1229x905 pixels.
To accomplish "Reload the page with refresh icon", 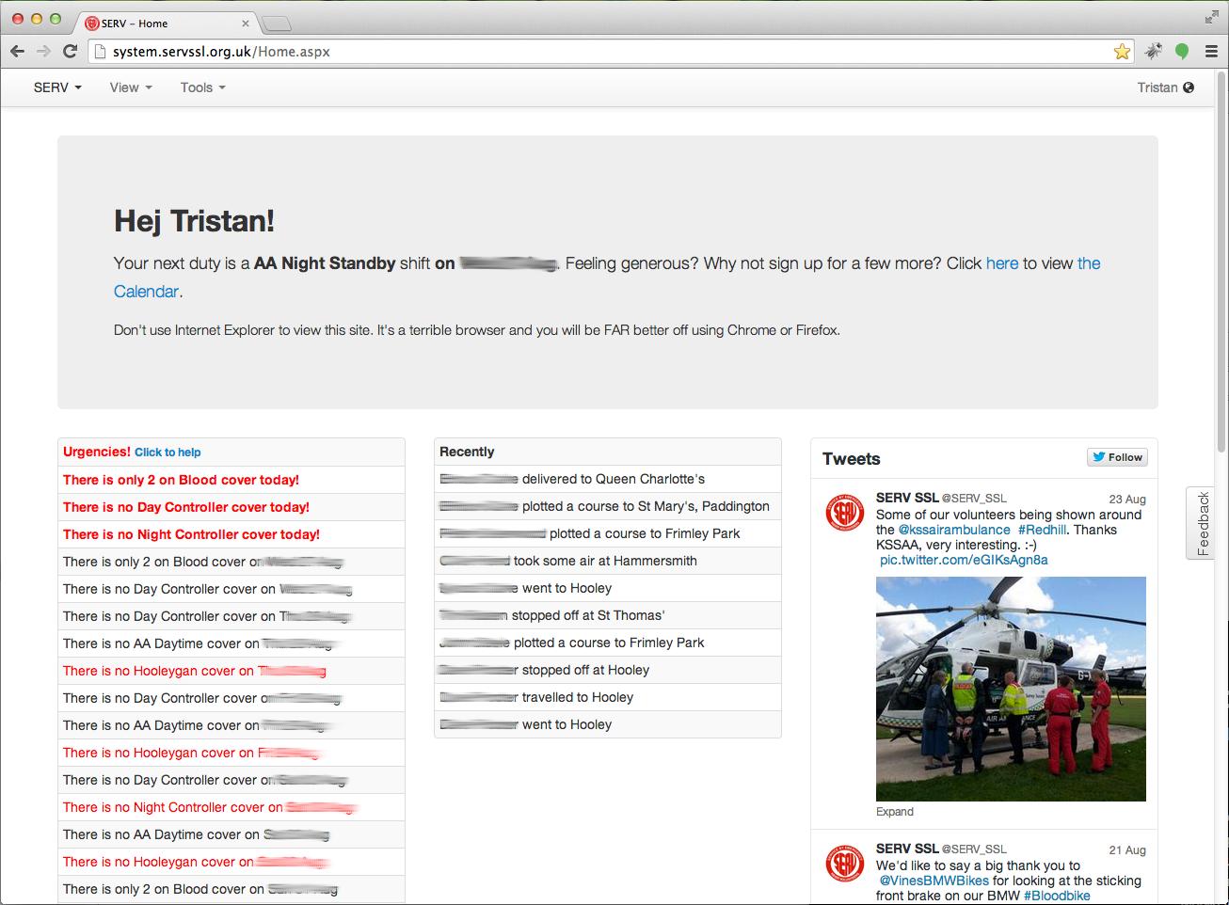I will [x=70, y=51].
